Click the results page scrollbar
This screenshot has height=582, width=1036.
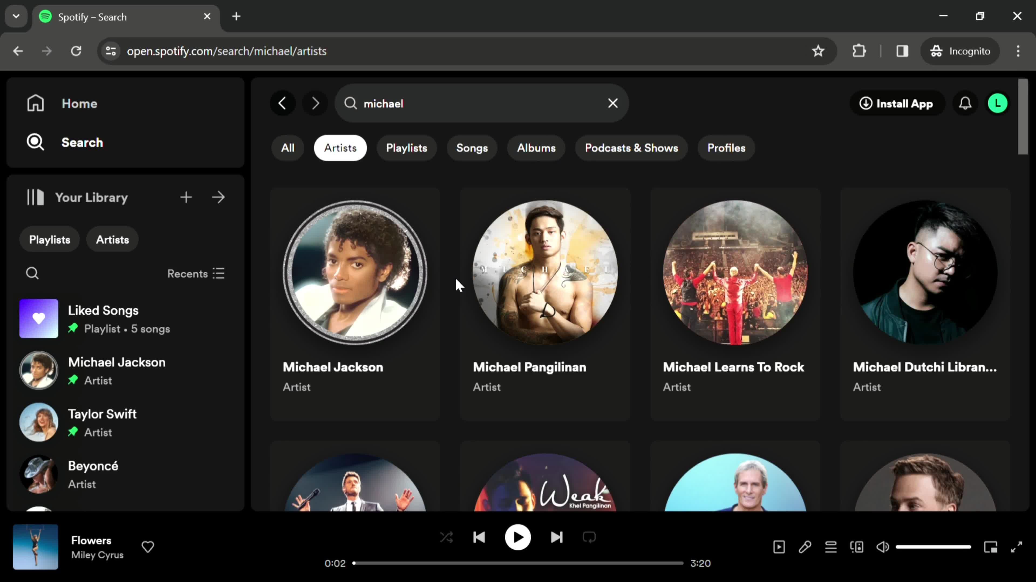tap(1023, 116)
